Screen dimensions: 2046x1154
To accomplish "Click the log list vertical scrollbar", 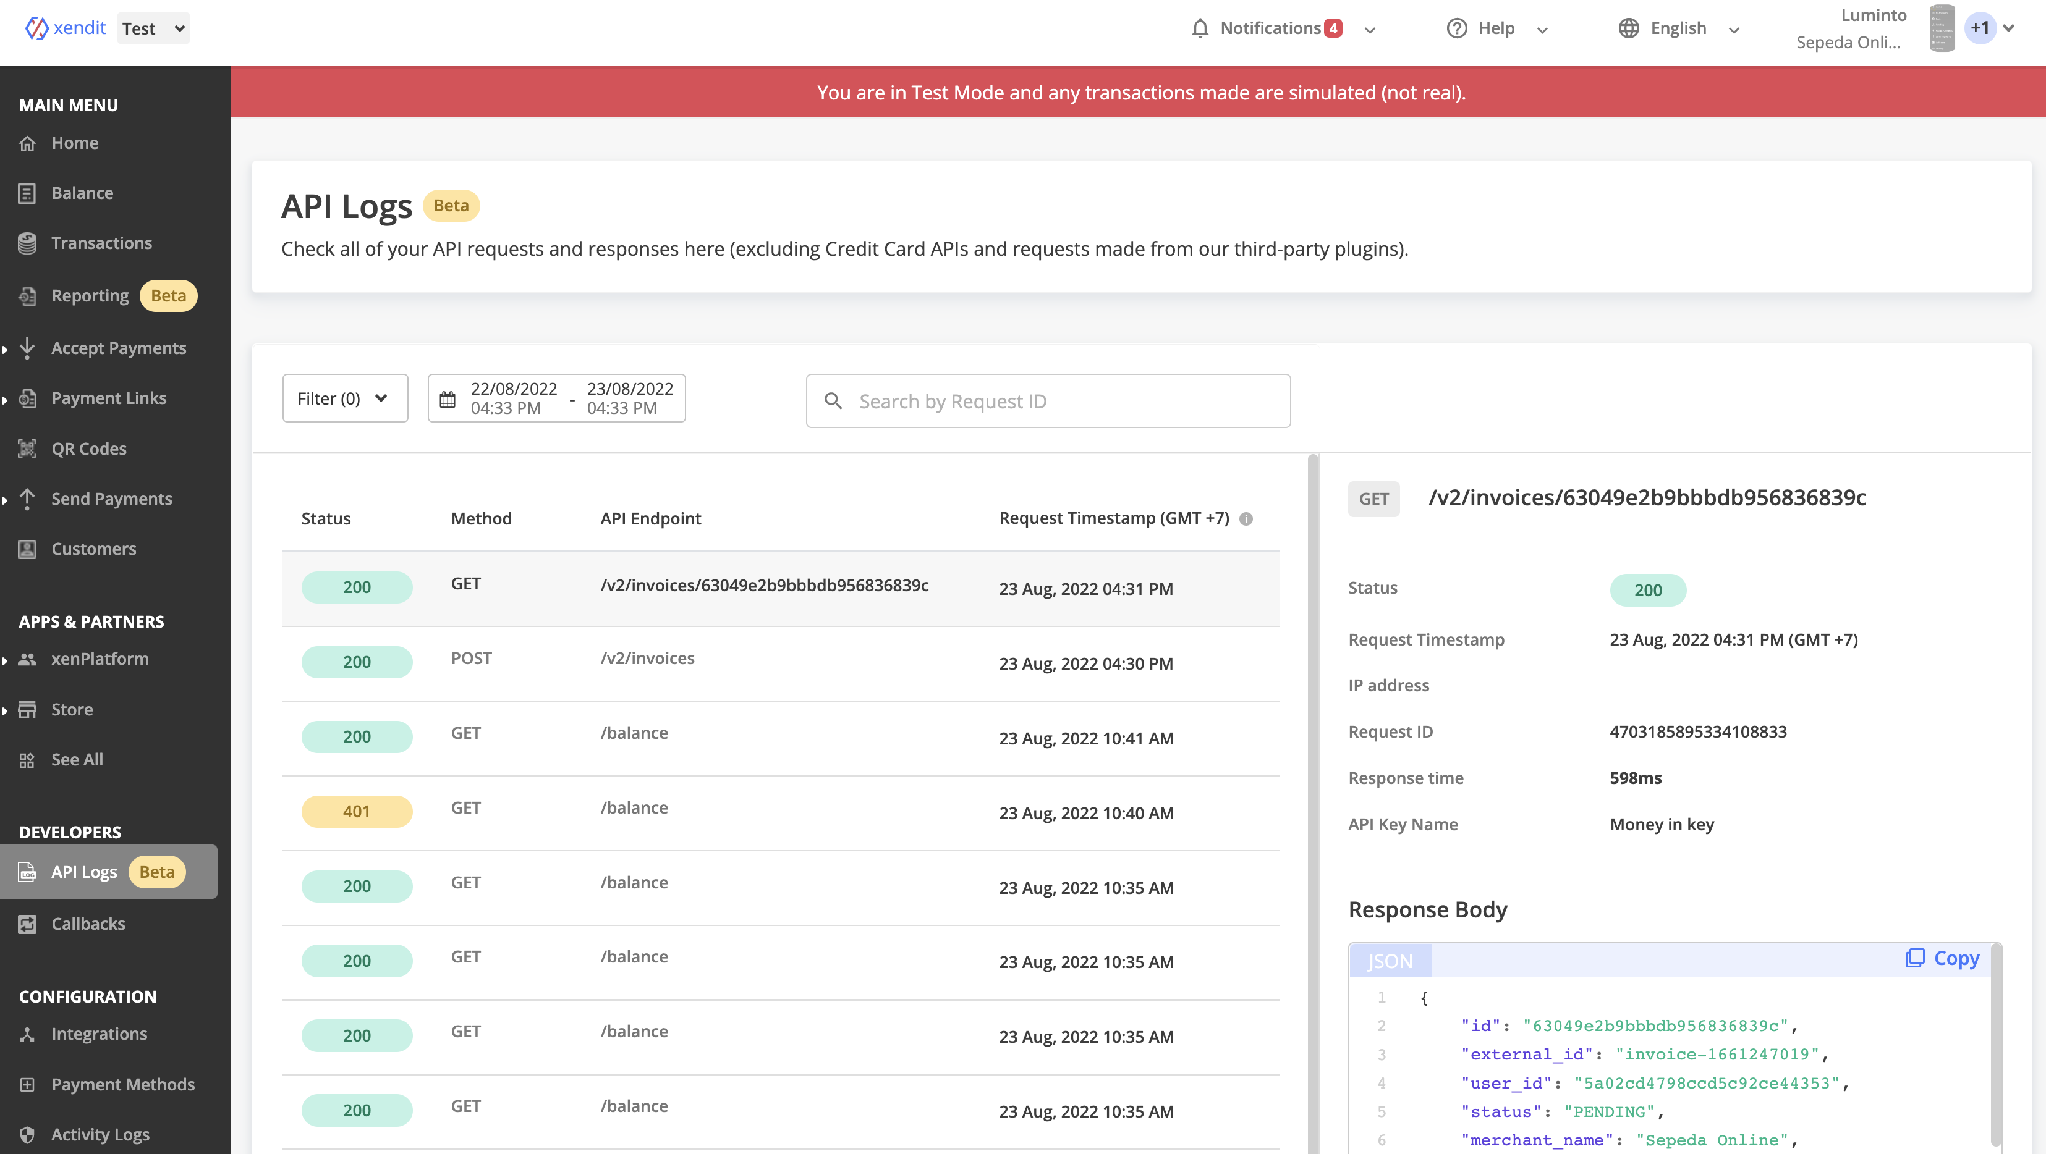I will 1313,802.
